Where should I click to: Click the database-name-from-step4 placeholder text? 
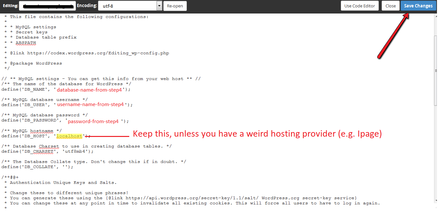pyautogui.click(x=89, y=90)
